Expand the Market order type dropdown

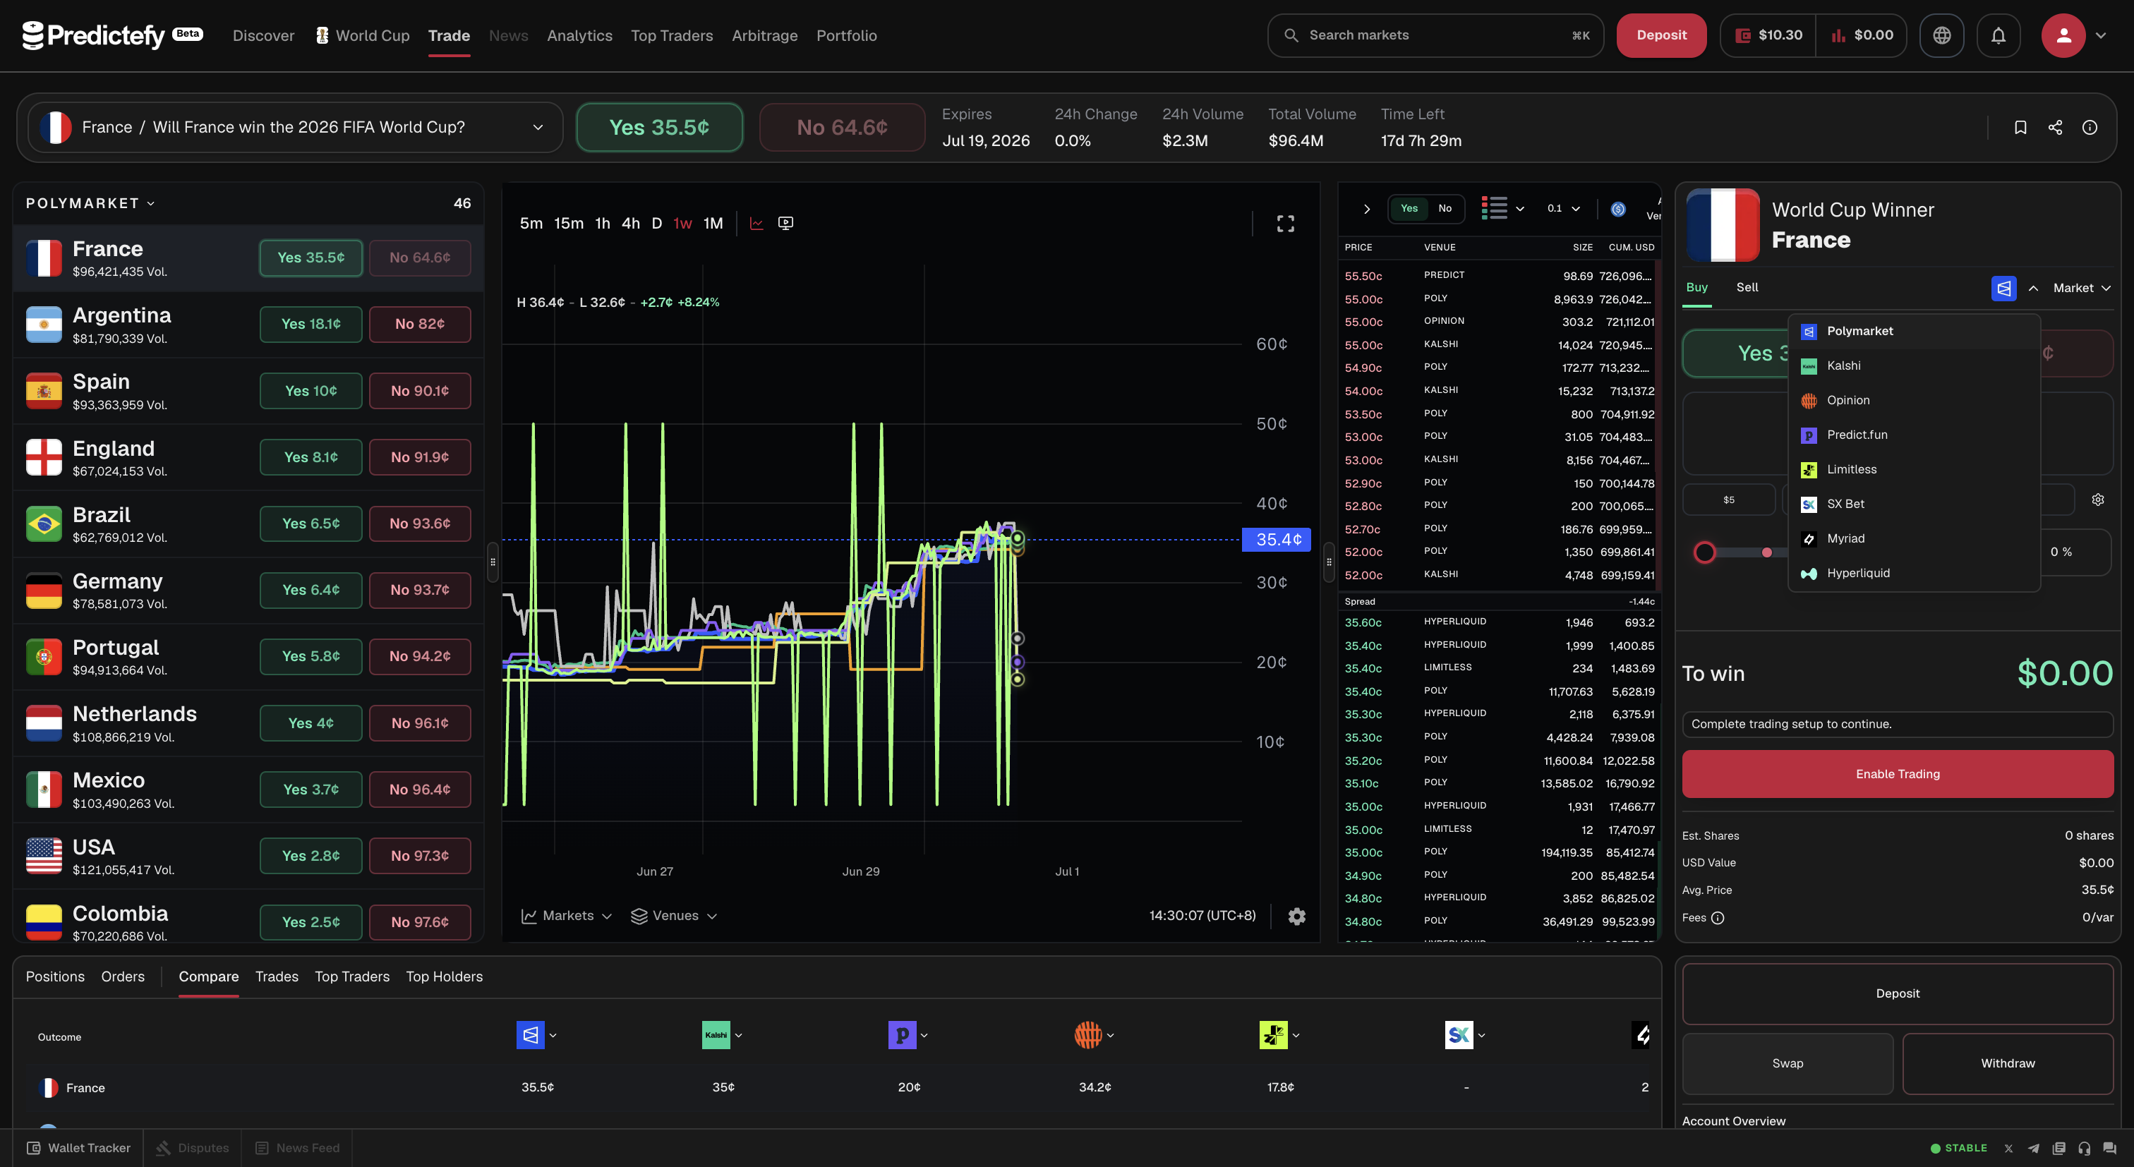(2081, 289)
